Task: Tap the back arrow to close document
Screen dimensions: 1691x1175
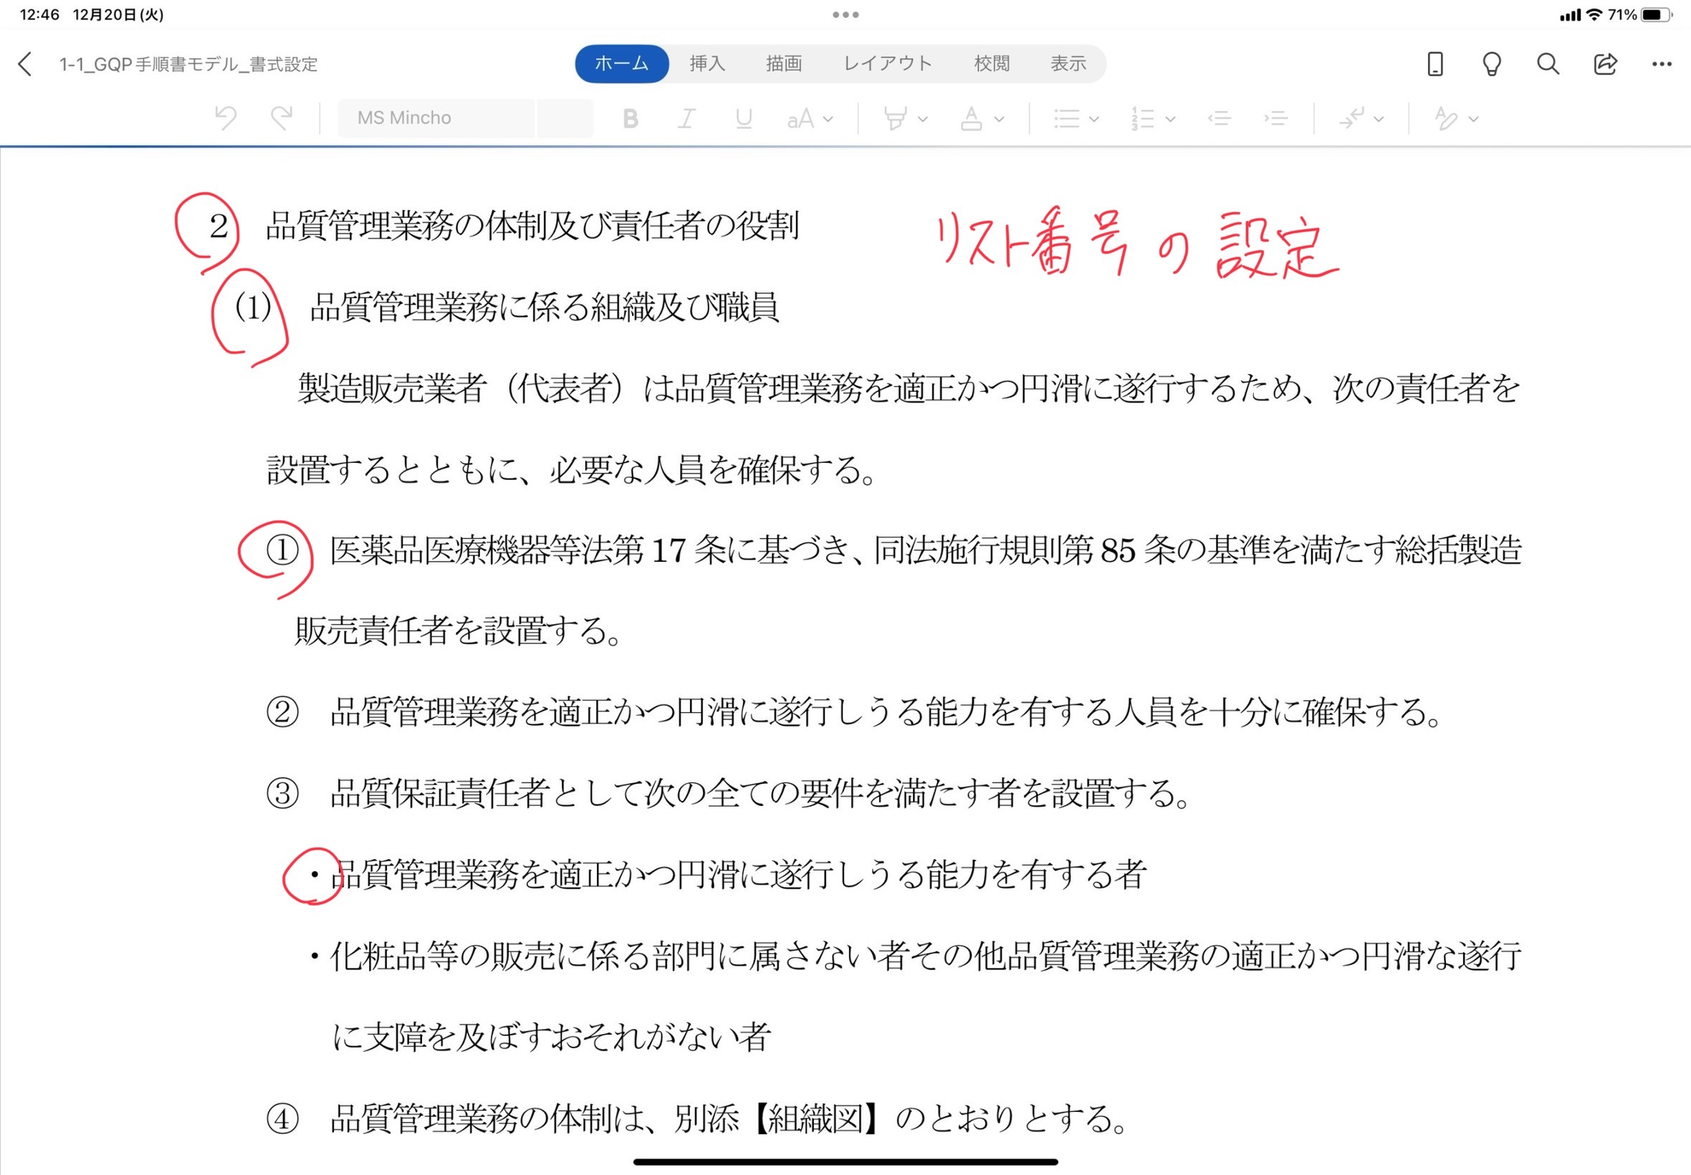Action: pos(25,64)
